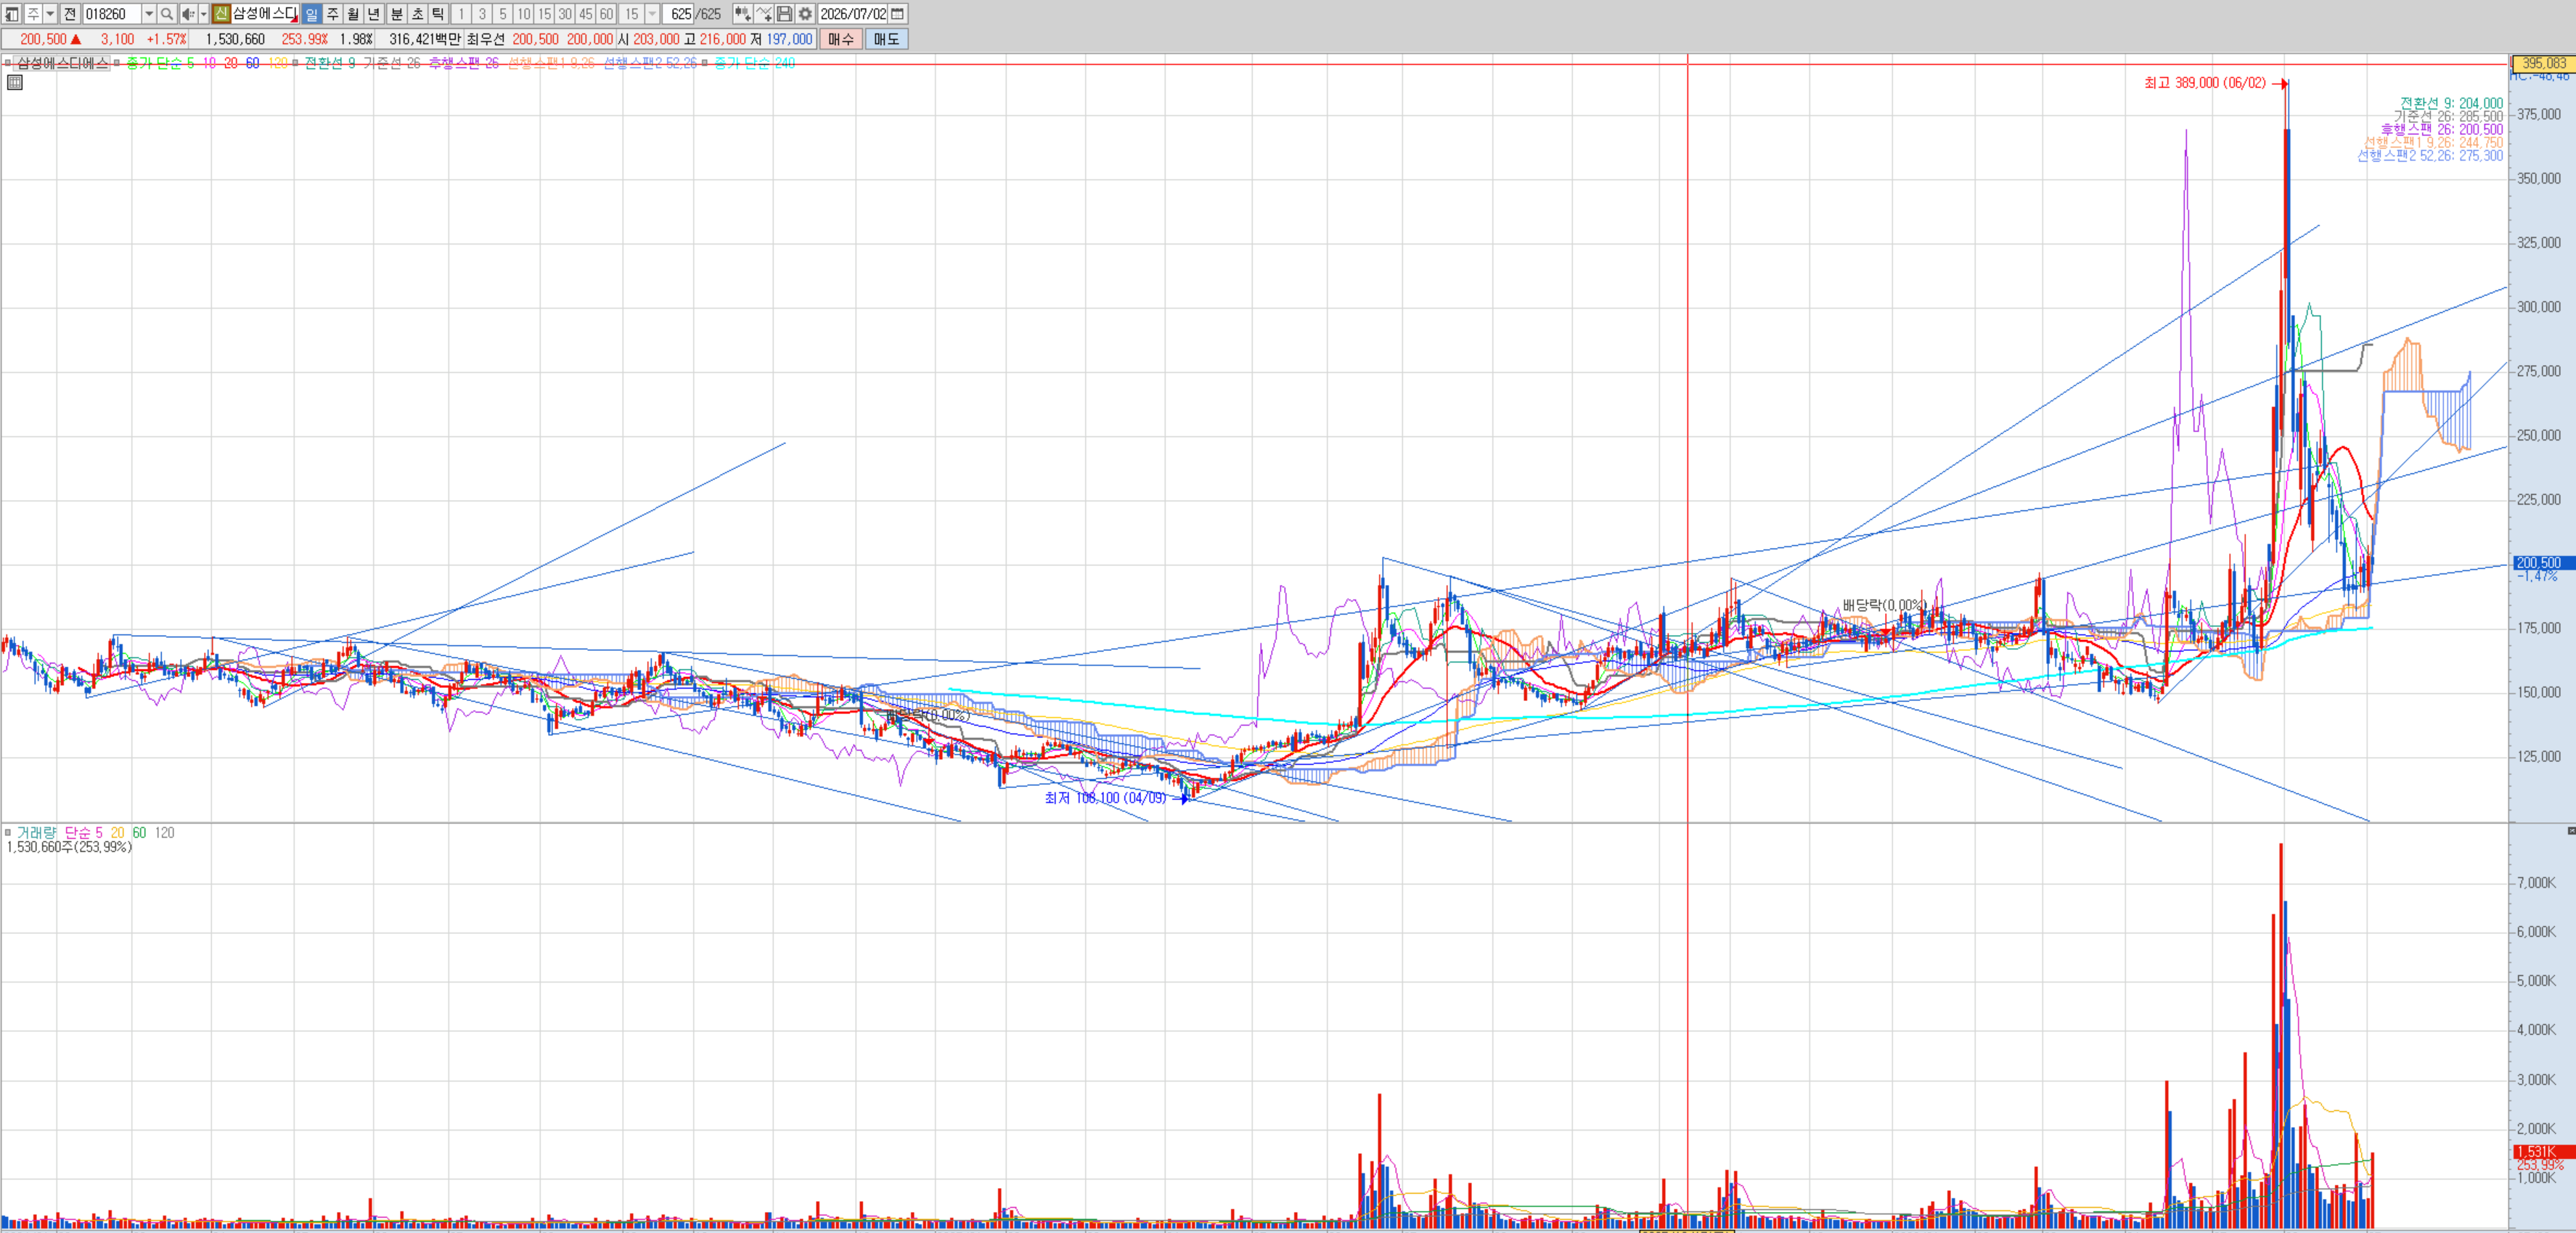Viewport: 2576px width, 1233px height.
Task: Click the 선행스팬2 52,26: 275,300 indicator value
Action: (x=2430, y=156)
